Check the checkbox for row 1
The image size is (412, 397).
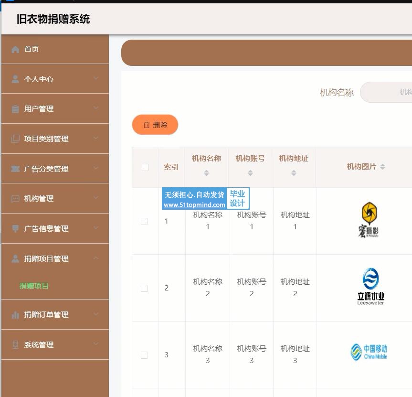(x=144, y=221)
